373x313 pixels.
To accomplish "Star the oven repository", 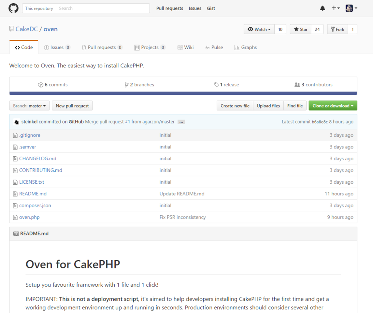I will 301,29.
